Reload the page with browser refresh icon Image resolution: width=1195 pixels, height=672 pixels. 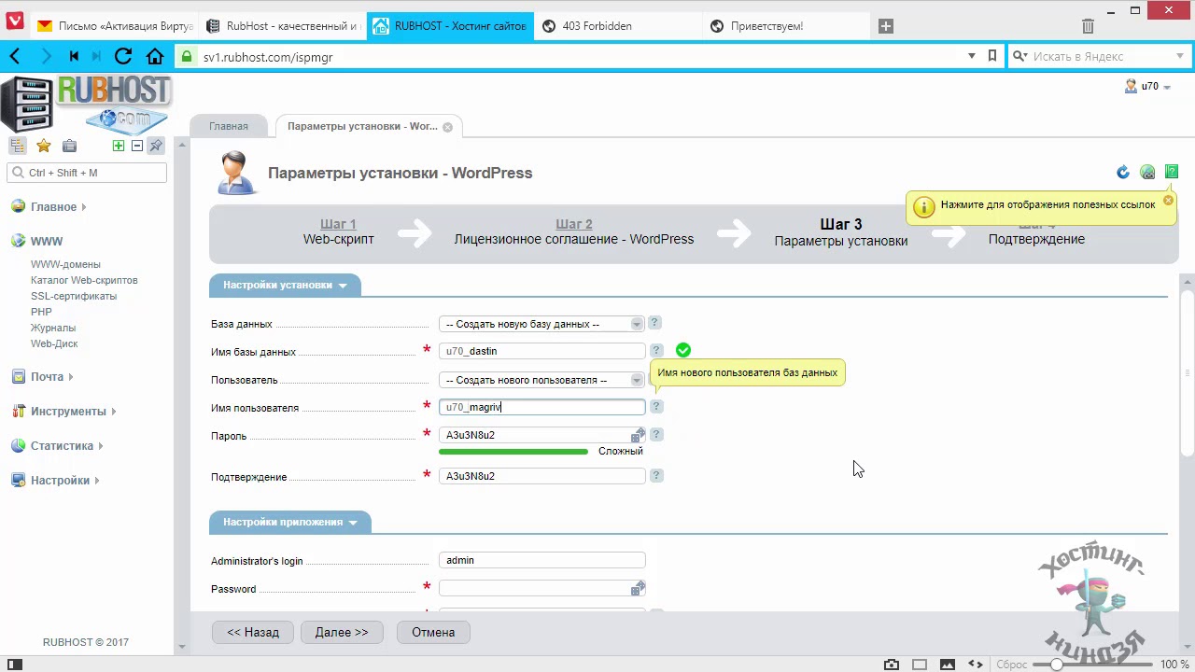coord(122,57)
